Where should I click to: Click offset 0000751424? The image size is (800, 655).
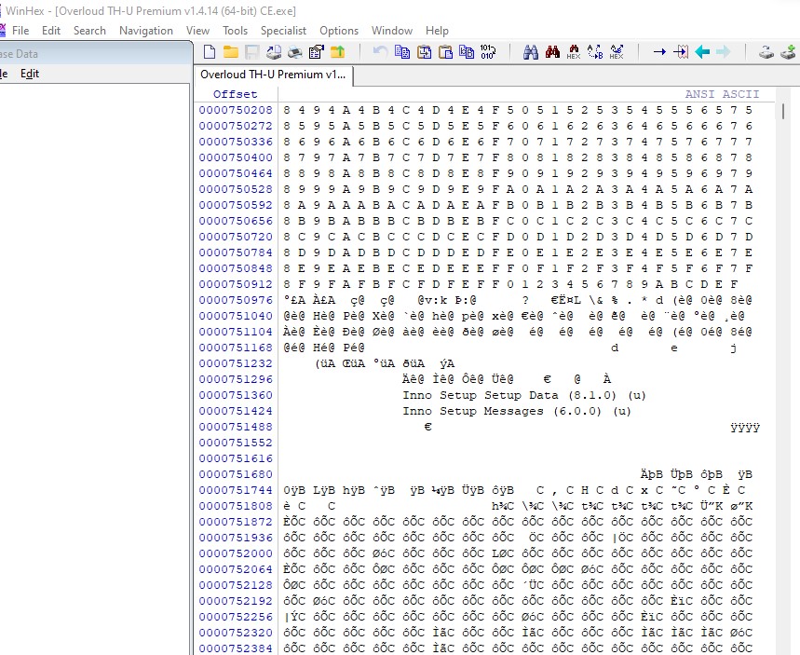click(236, 411)
